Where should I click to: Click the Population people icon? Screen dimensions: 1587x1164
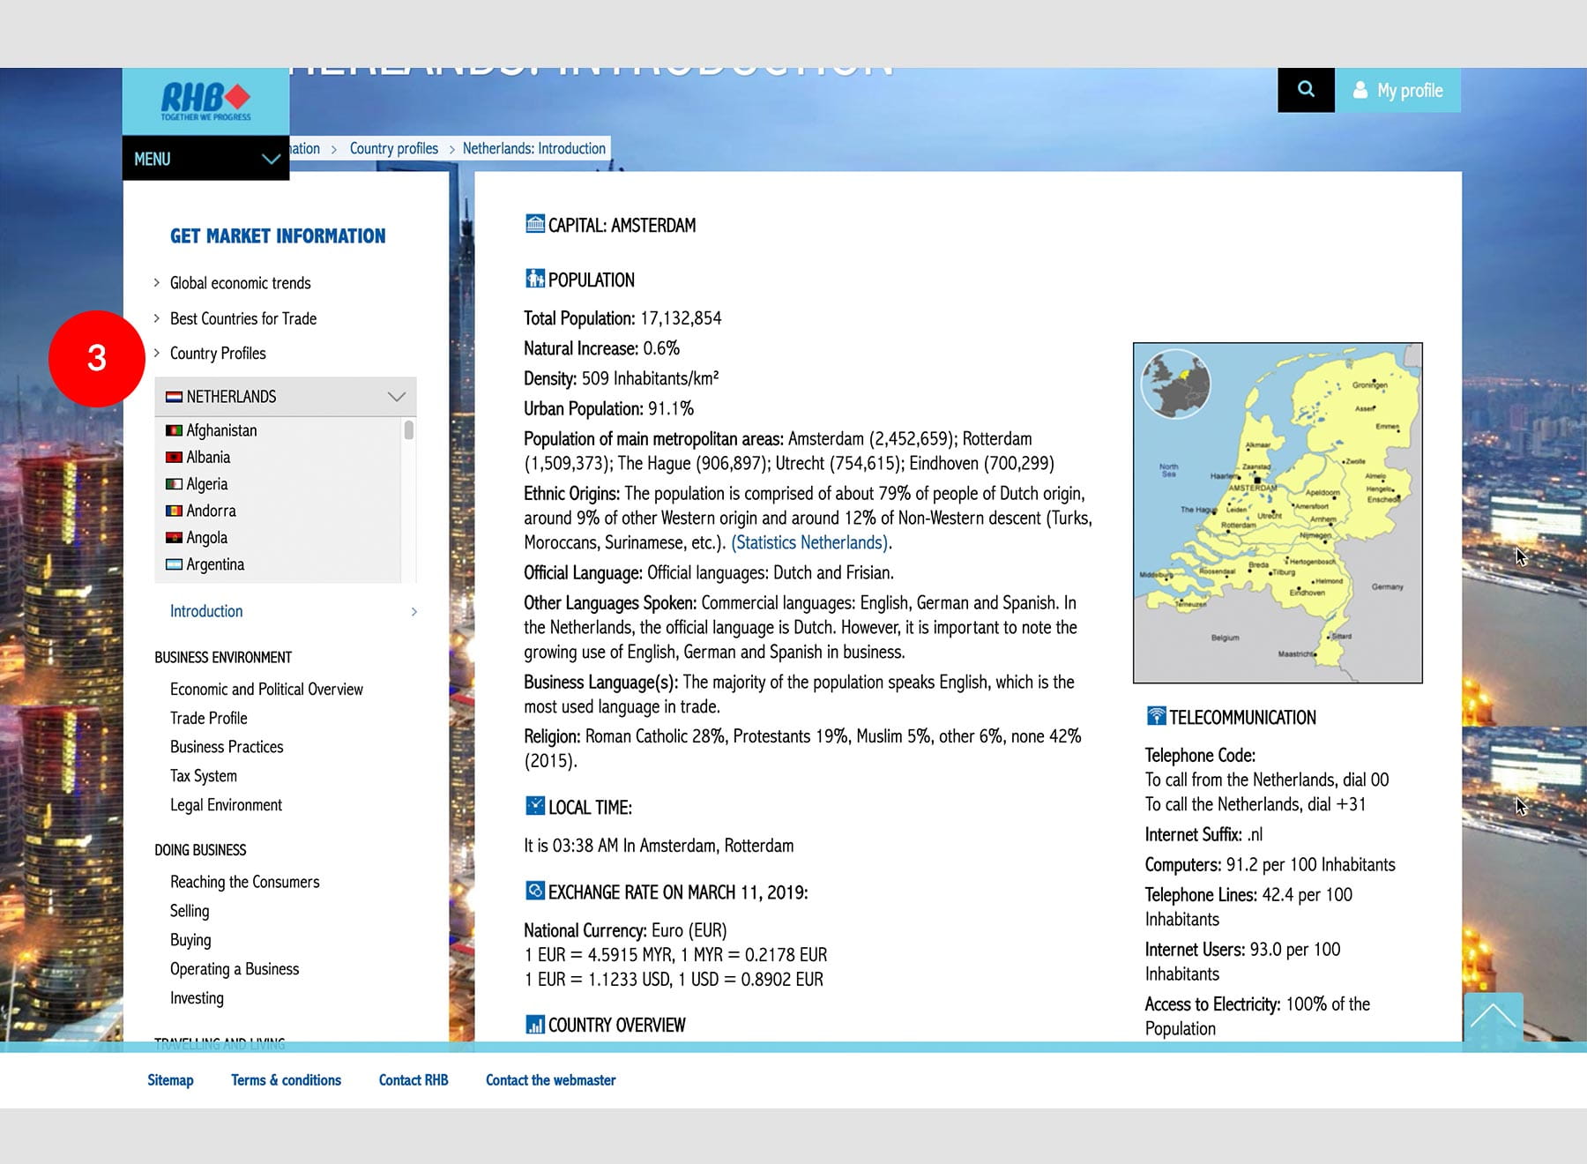(534, 280)
